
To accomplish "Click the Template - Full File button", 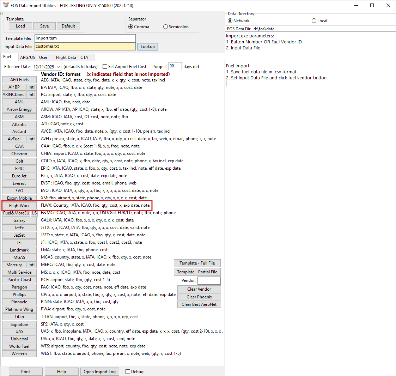I will (197, 263).
